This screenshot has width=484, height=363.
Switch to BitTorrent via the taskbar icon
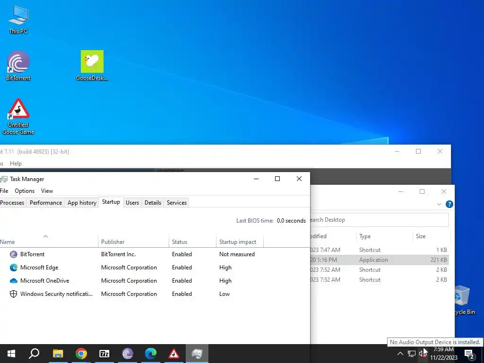128,354
